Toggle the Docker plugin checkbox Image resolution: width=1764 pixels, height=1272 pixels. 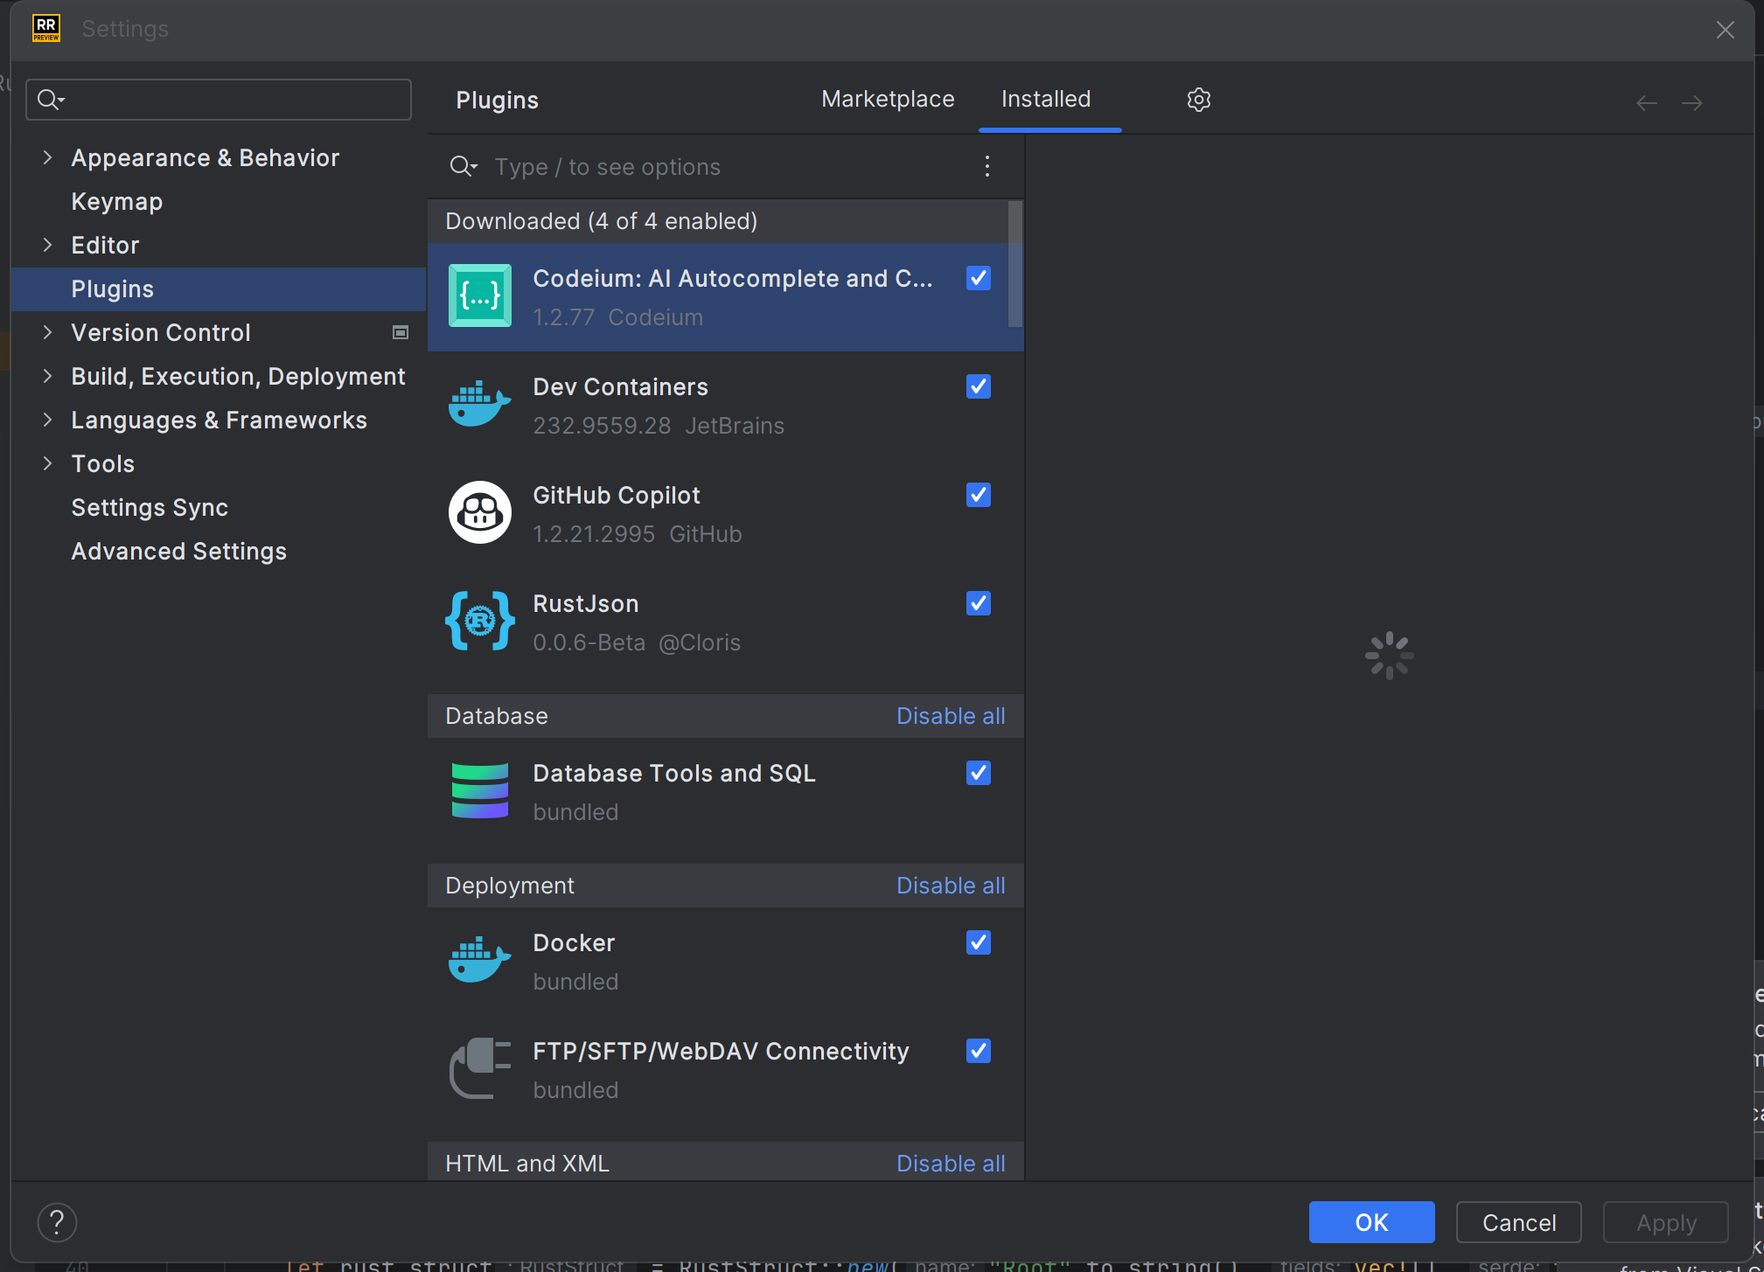pyautogui.click(x=978, y=942)
